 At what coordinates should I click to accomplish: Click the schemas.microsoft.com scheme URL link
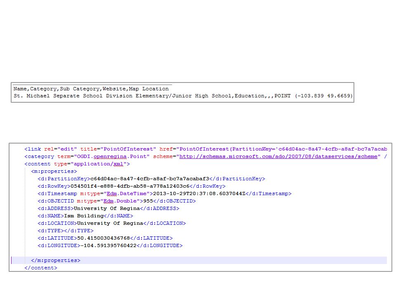tap(278, 157)
